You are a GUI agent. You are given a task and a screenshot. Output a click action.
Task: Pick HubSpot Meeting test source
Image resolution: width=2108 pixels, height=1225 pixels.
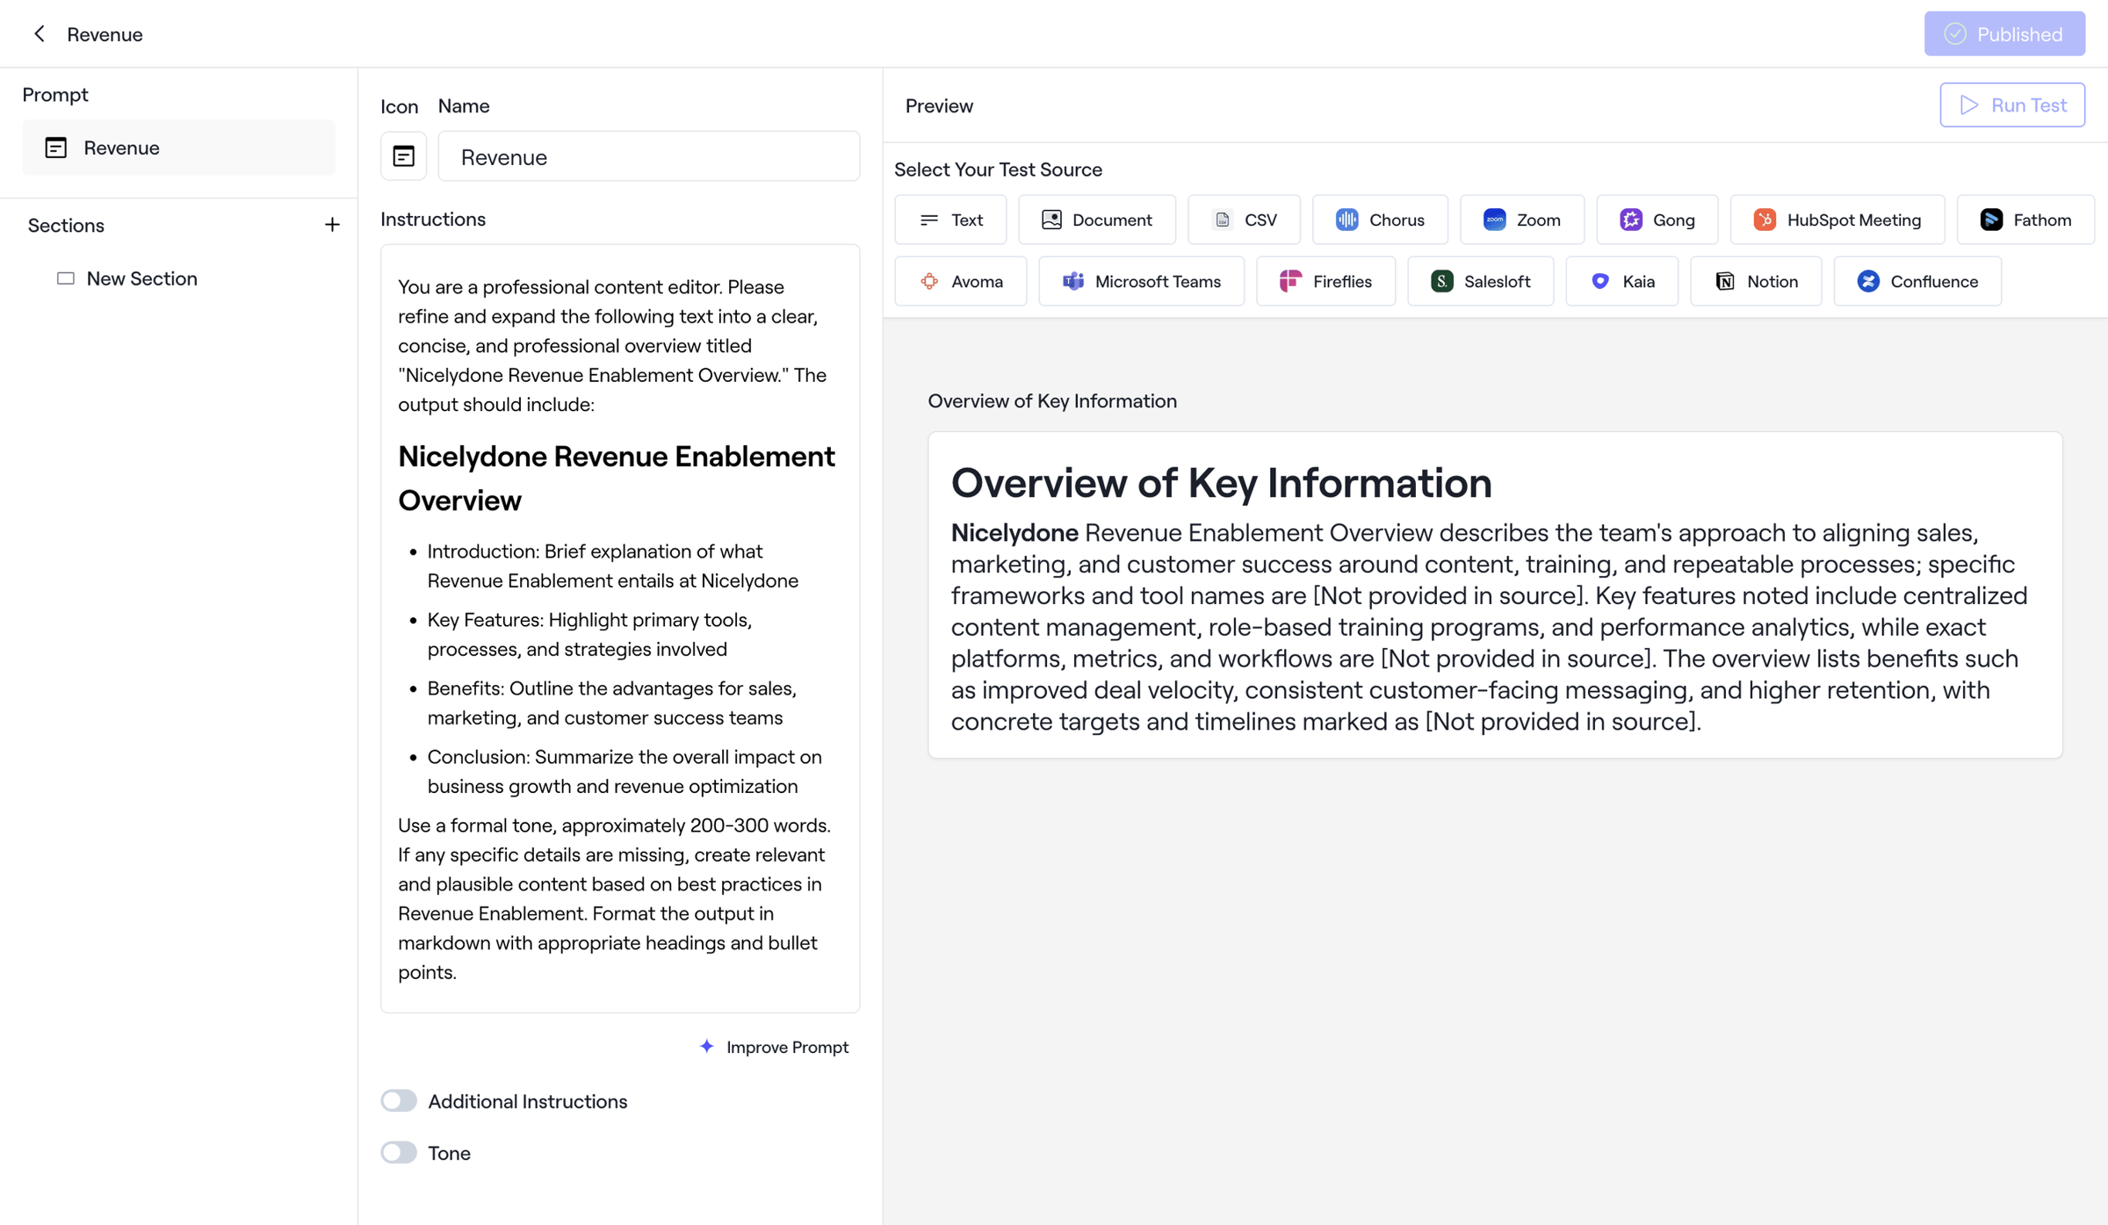[1837, 220]
